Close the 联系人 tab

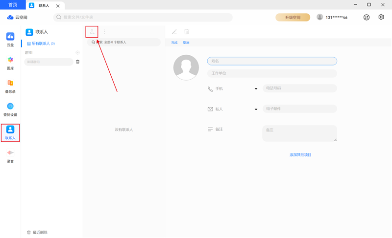[x=58, y=6]
